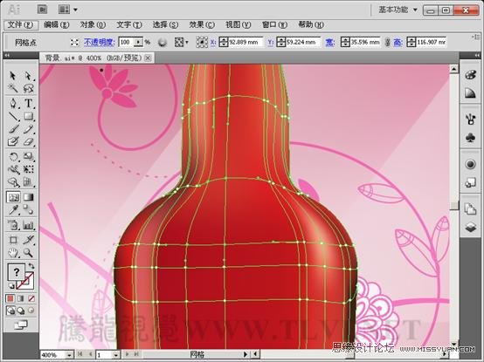Reset to default fill and stroke
The image size is (484, 362).
pyautogui.click(x=10, y=286)
